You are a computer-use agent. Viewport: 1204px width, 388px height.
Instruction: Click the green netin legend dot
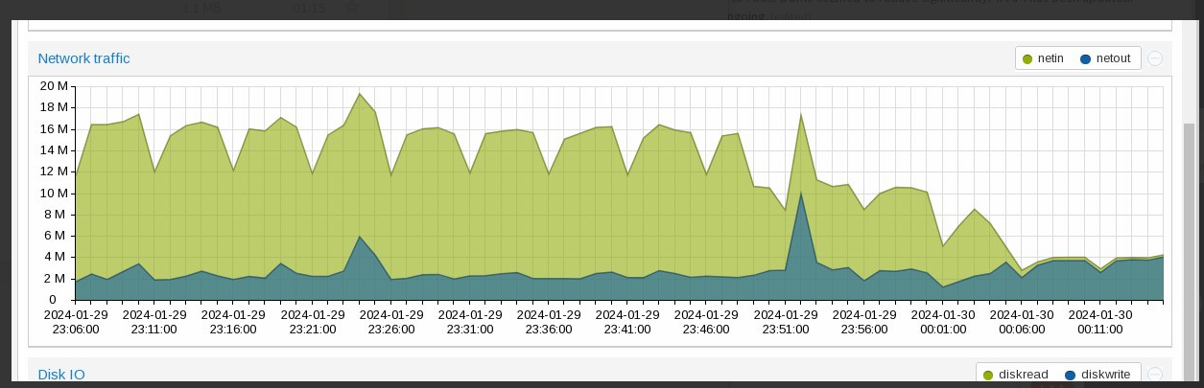coord(1027,59)
